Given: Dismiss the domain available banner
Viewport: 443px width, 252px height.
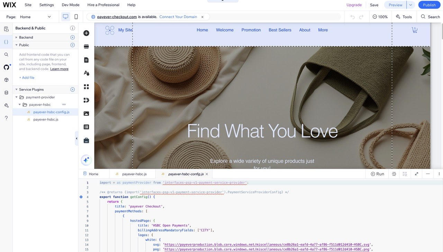Looking at the screenshot, I should tap(202, 17).
